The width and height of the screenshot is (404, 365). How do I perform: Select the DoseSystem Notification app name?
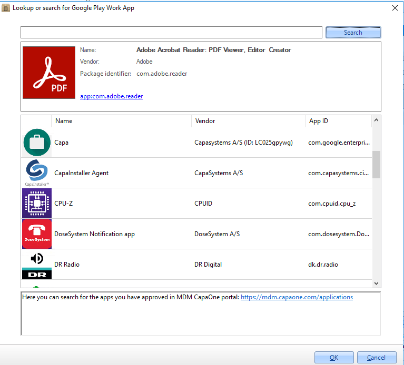click(94, 234)
